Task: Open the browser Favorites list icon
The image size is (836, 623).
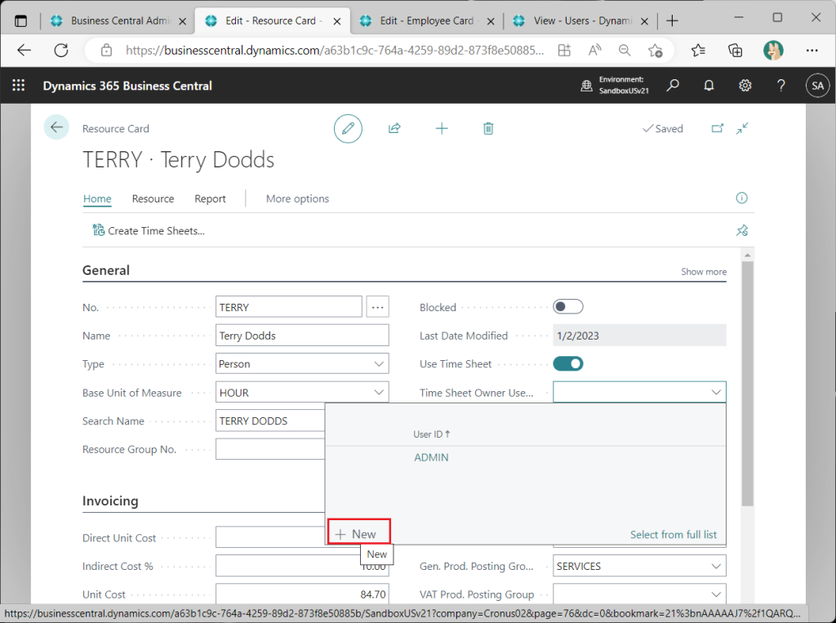Action: tap(698, 51)
